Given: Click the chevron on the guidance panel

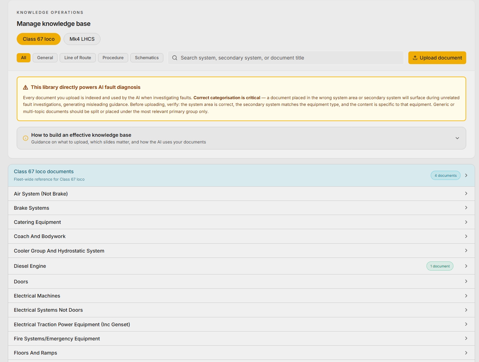Looking at the screenshot, I should tap(457, 138).
